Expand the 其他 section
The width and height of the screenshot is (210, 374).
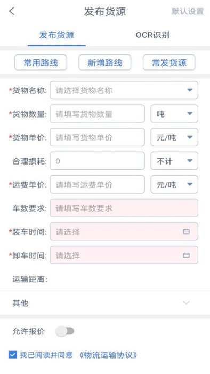click(105, 303)
